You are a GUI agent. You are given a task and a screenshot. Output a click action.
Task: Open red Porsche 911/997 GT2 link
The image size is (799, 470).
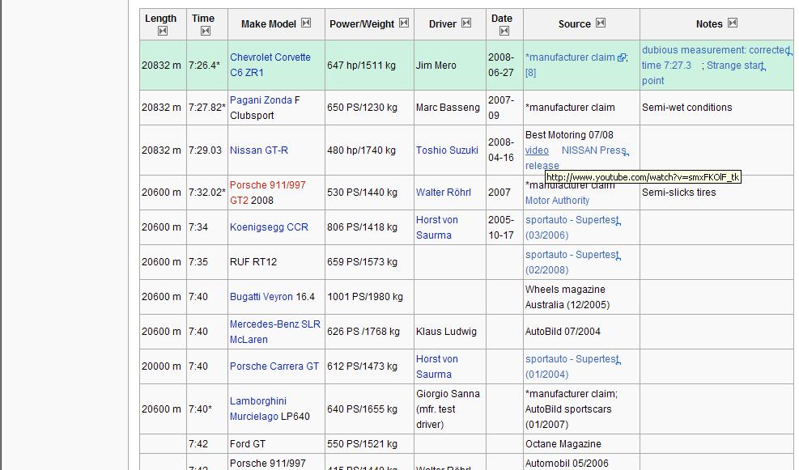(x=267, y=192)
